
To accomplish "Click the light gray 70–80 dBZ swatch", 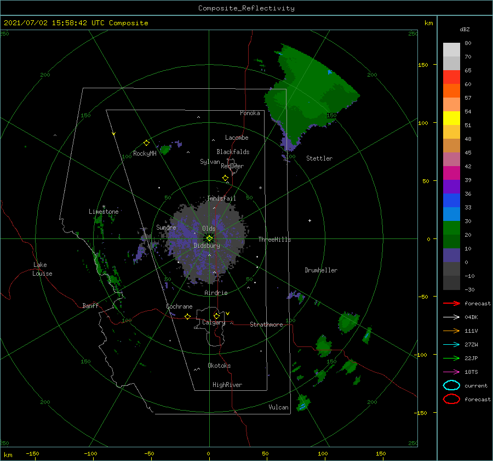I will coord(451,50).
